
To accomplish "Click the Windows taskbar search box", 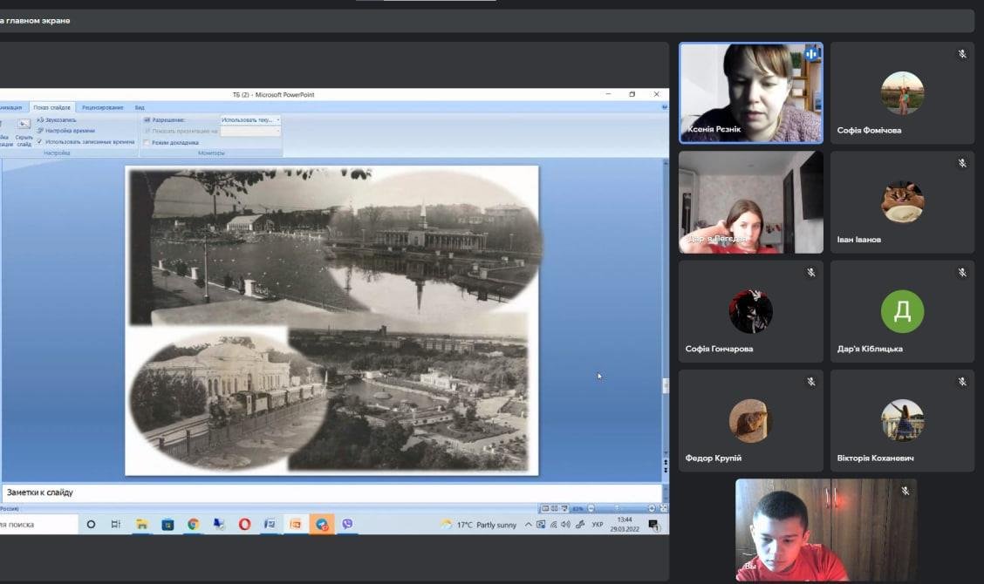I will tap(38, 525).
